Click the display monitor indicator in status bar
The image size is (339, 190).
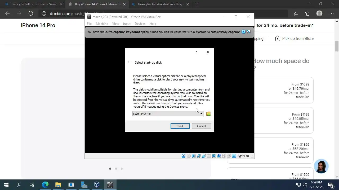[x=214, y=156]
